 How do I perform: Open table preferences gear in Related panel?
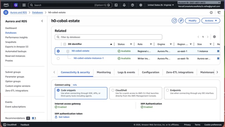pyautogui.click(x=214, y=37)
